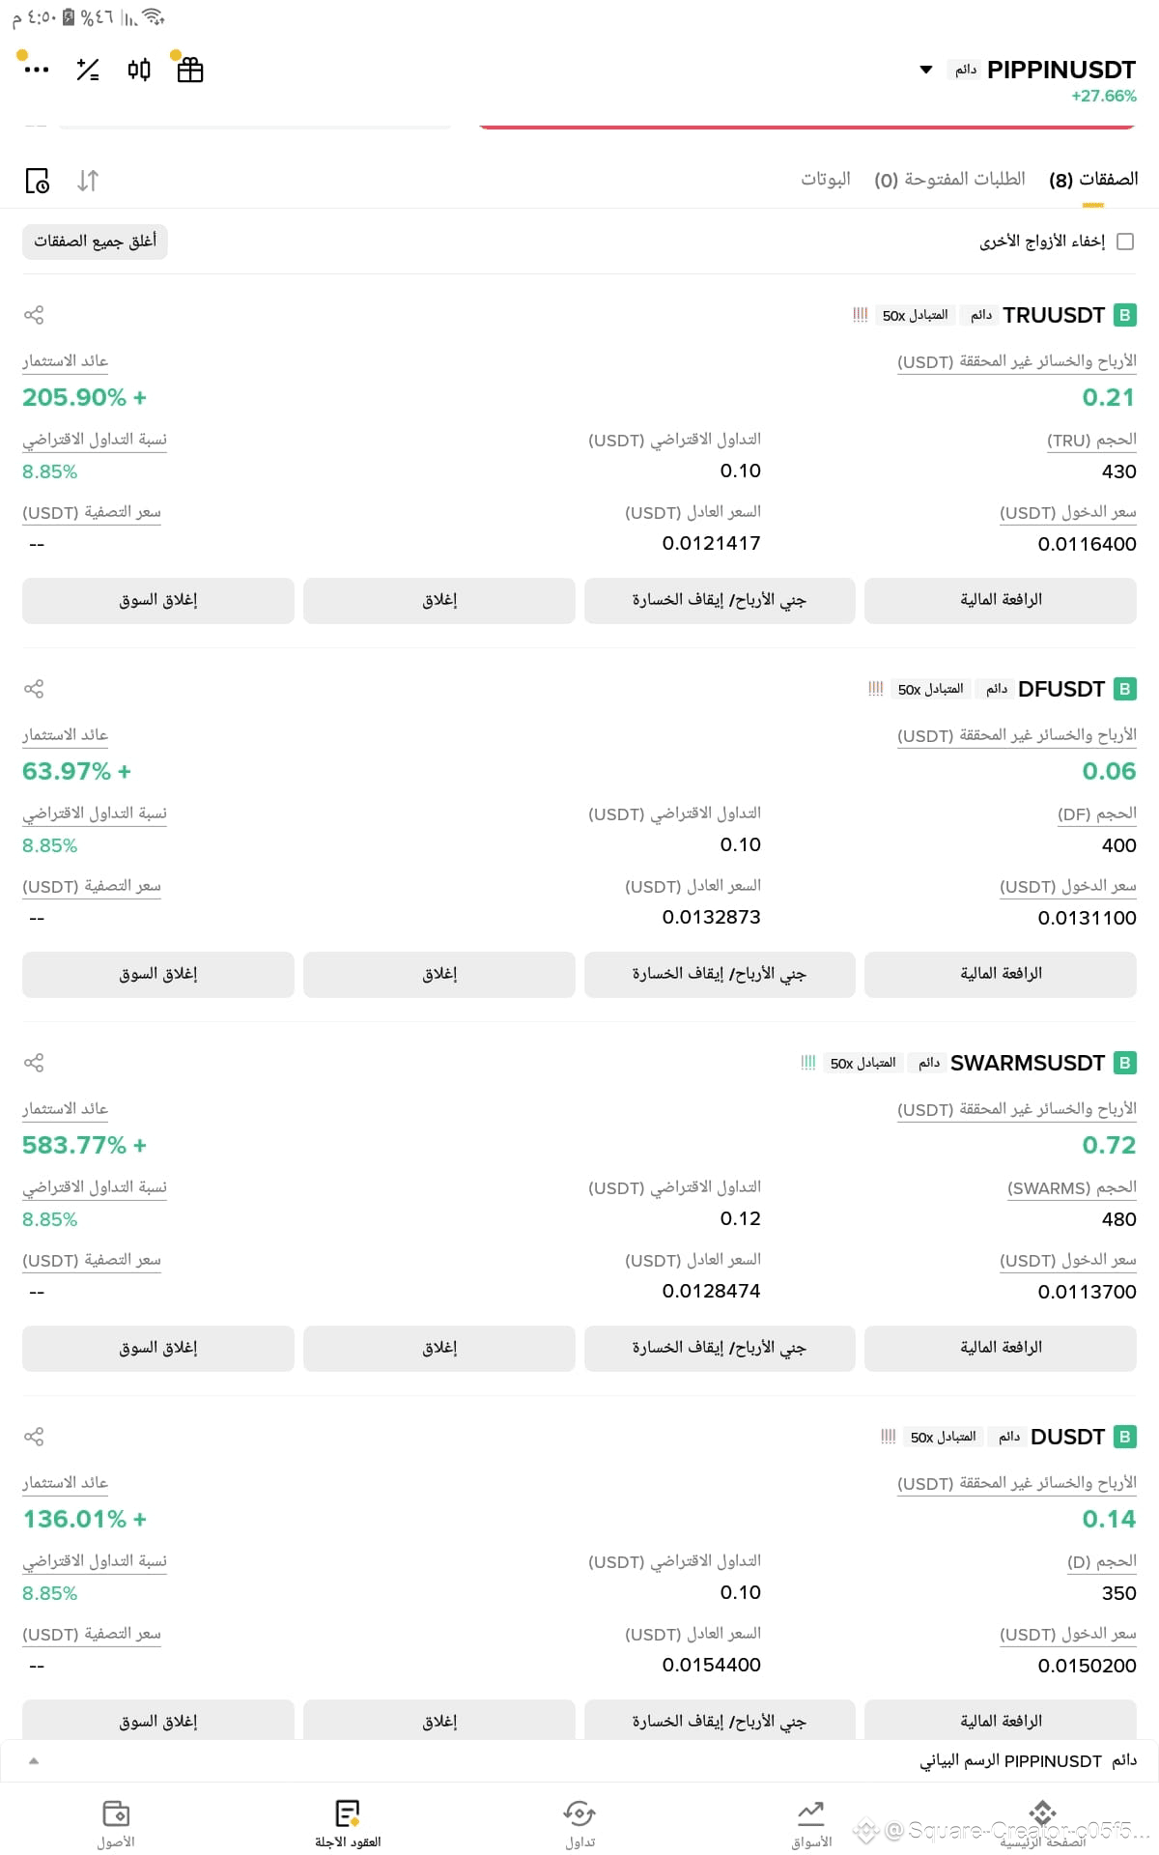Share the TRUUSDT position
1159x1855 pixels.
click(34, 315)
